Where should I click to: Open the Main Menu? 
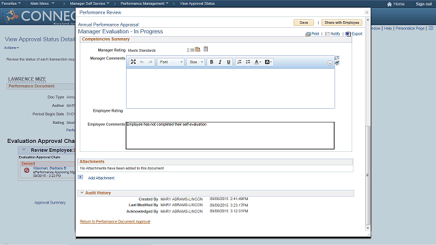point(42,3)
